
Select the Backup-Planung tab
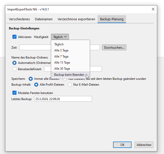(x=112, y=19)
